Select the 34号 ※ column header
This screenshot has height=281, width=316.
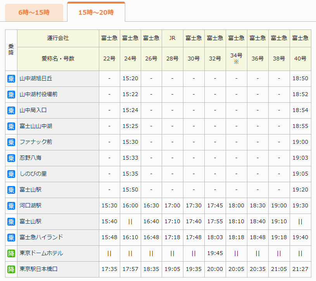[237, 59]
